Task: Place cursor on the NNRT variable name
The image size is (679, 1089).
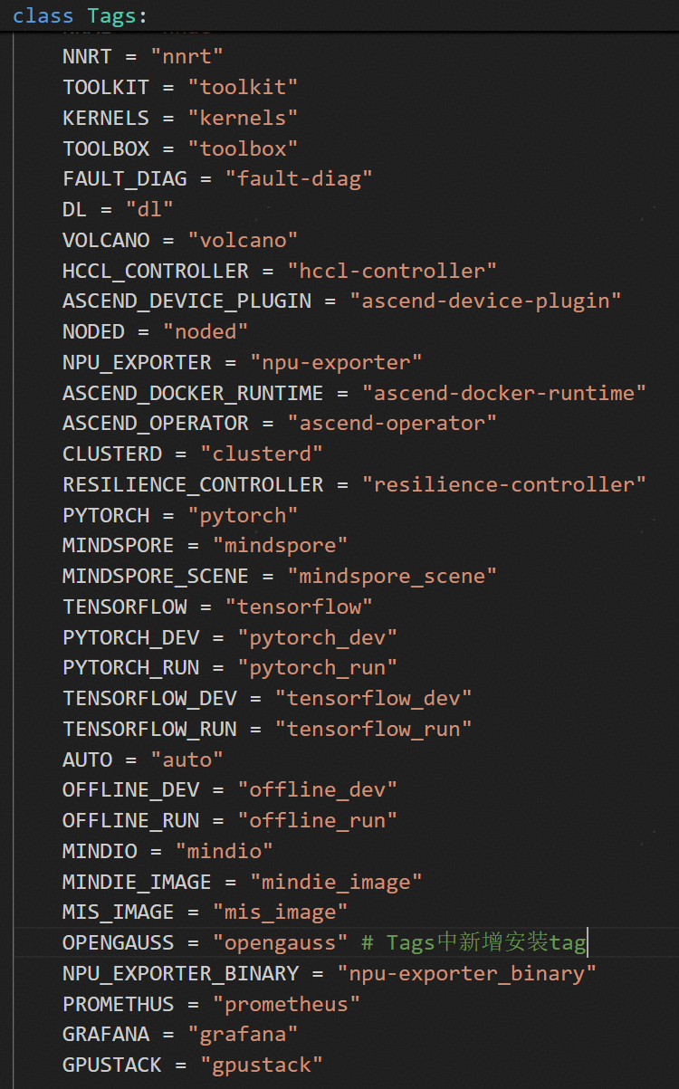Action: pos(88,56)
